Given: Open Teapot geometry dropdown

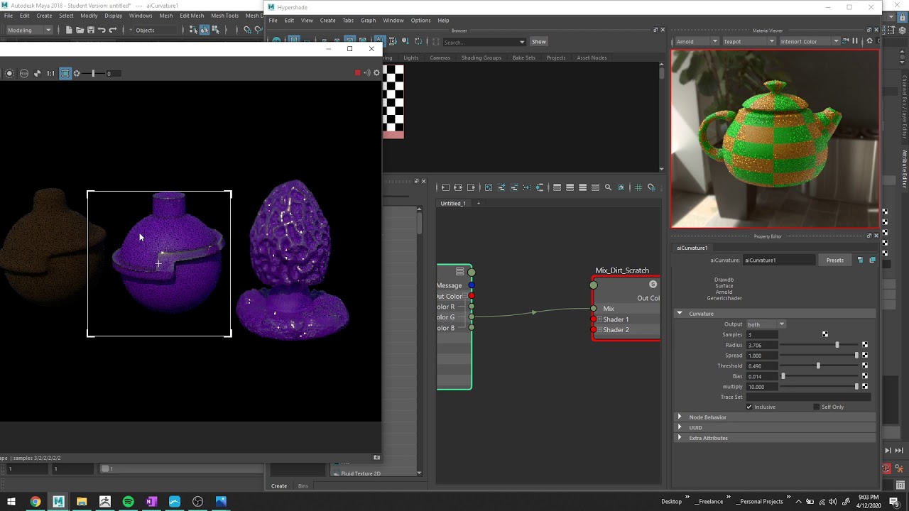Looking at the screenshot, I should [749, 41].
